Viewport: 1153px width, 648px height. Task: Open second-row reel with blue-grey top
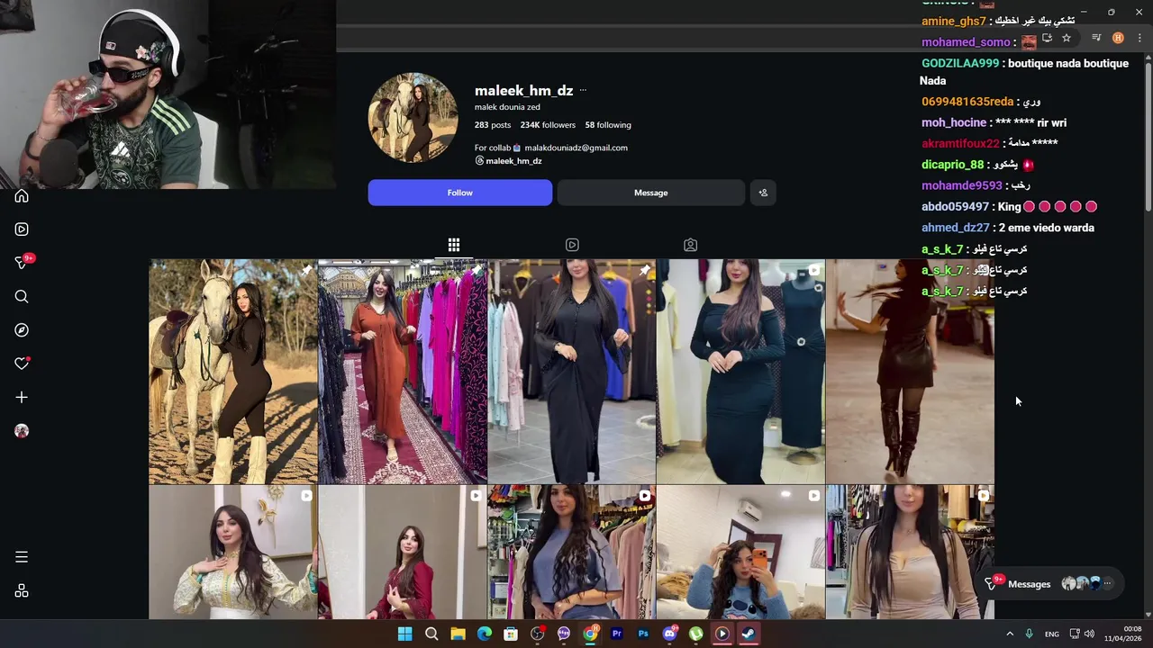[571, 553]
